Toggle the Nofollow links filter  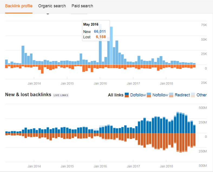click(160, 95)
